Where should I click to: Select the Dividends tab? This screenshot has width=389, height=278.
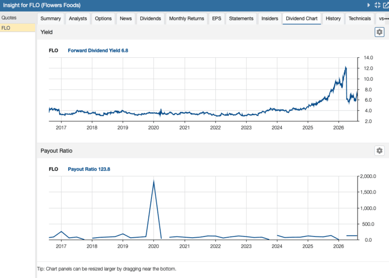click(150, 19)
